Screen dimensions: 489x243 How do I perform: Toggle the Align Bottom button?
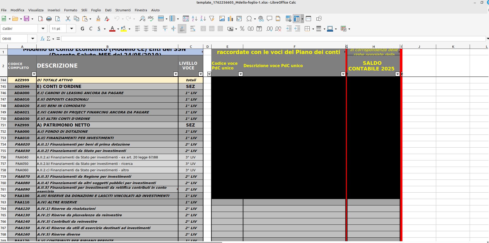click(182, 29)
